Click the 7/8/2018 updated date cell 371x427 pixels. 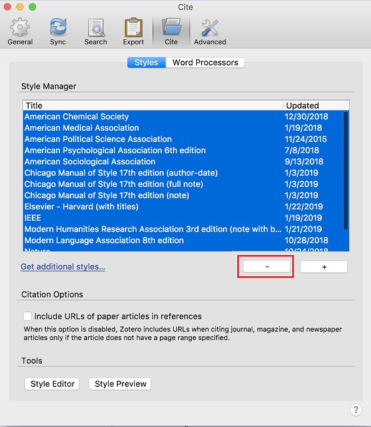coord(302,150)
